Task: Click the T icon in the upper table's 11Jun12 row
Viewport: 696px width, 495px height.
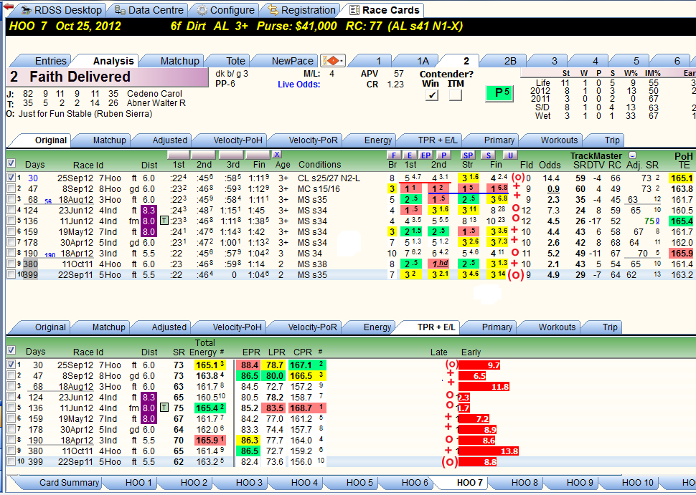Action: click(x=164, y=221)
